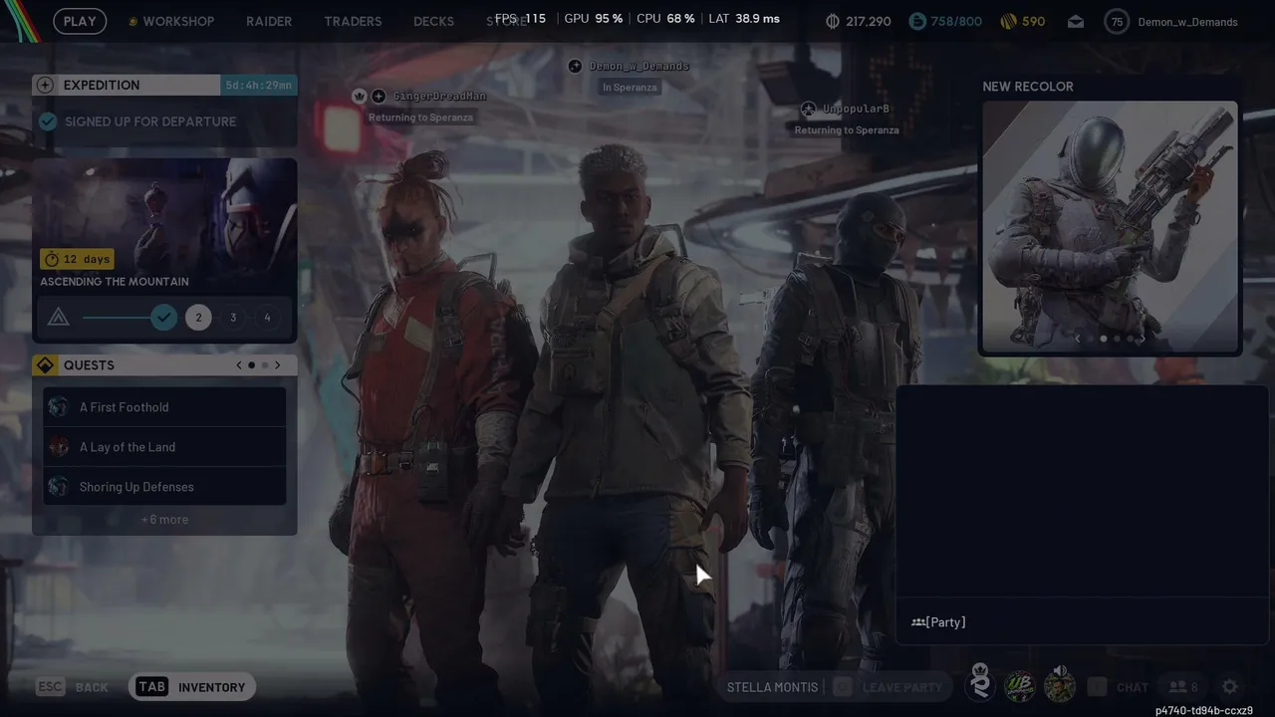1275x717 pixels.
Task: Click the speaking party member avatar
Action: click(1059, 685)
